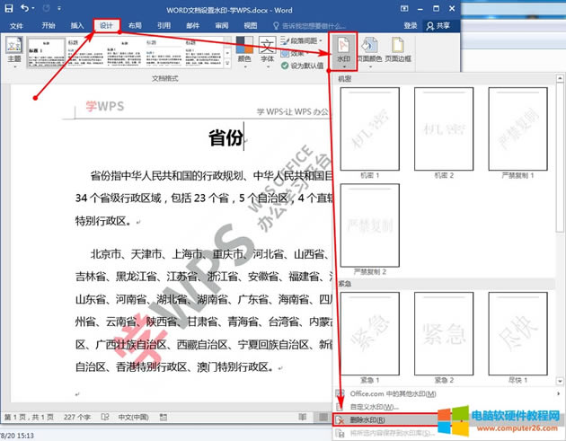Open the 字体 (Fonts) theme button

[267, 50]
